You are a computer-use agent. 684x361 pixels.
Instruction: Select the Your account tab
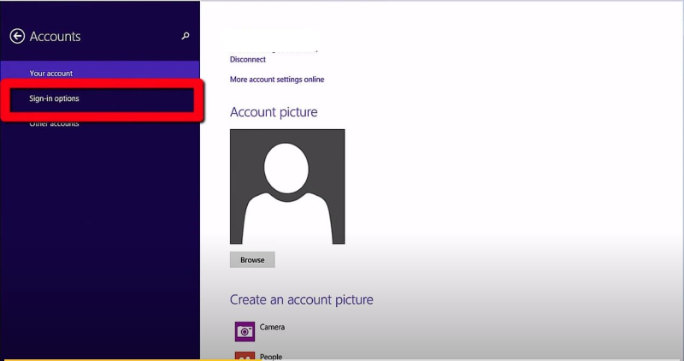pos(50,73)
